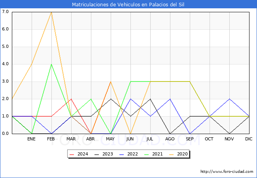Click the 7.0 y-axis value

5,11
